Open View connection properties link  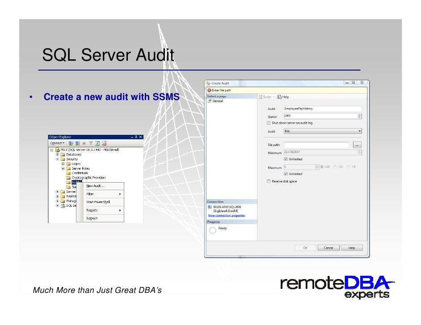coord(227,215)
